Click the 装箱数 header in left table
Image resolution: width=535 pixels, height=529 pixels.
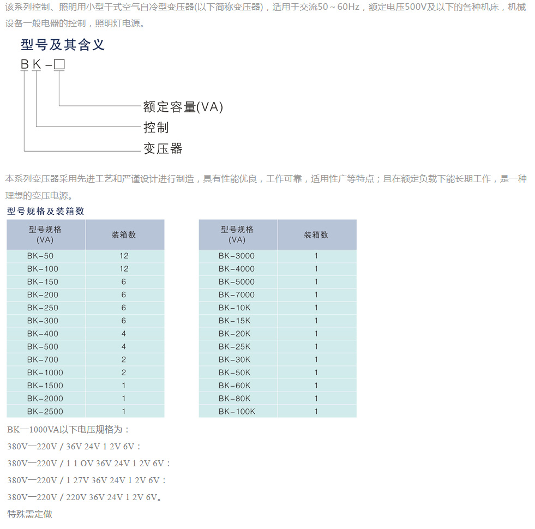point(124,235)
